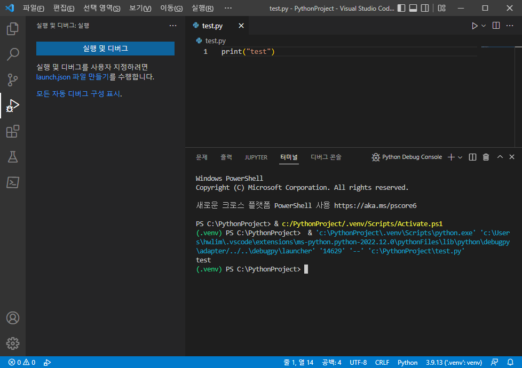Switch to the JUPYTER panel tab
This screenshot has width=522, height=368.
[x=256, y=157]
